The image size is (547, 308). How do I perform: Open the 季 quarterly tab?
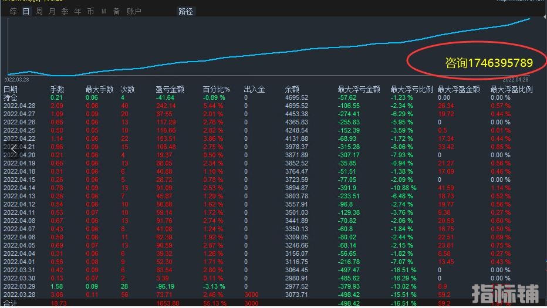coord(65,11)
